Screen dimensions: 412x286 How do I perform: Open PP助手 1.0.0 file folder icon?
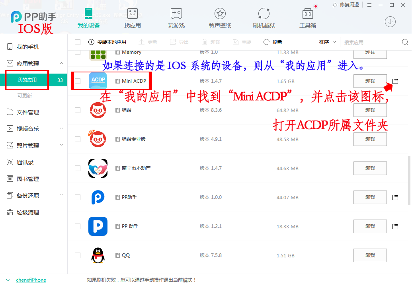click(x=395, y=197)
